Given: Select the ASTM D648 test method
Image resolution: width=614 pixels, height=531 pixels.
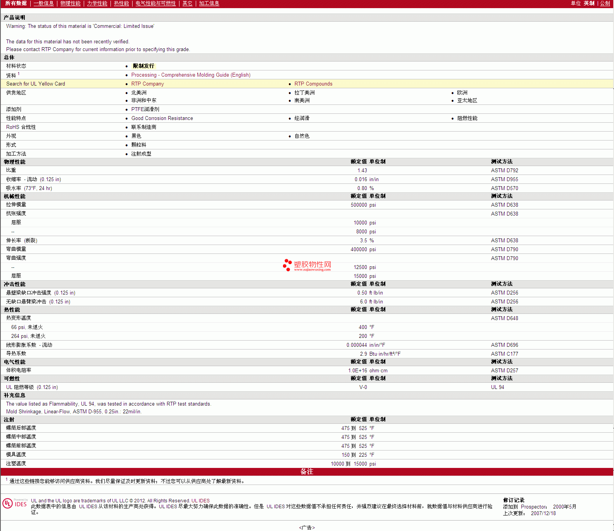Looking at the screenshot, I should click(x=504, y=319).
